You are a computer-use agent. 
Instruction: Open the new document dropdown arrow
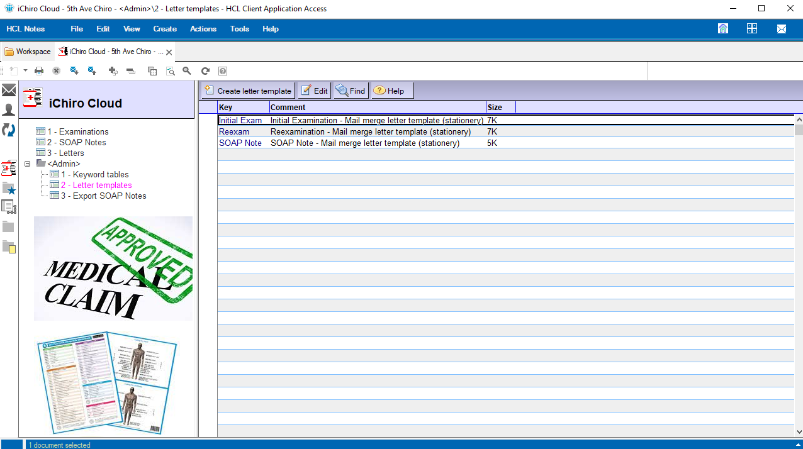coord(25,70)
